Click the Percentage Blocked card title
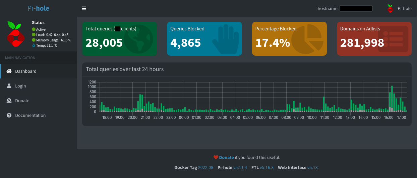417x178 pixels. (x=276, y=29)
